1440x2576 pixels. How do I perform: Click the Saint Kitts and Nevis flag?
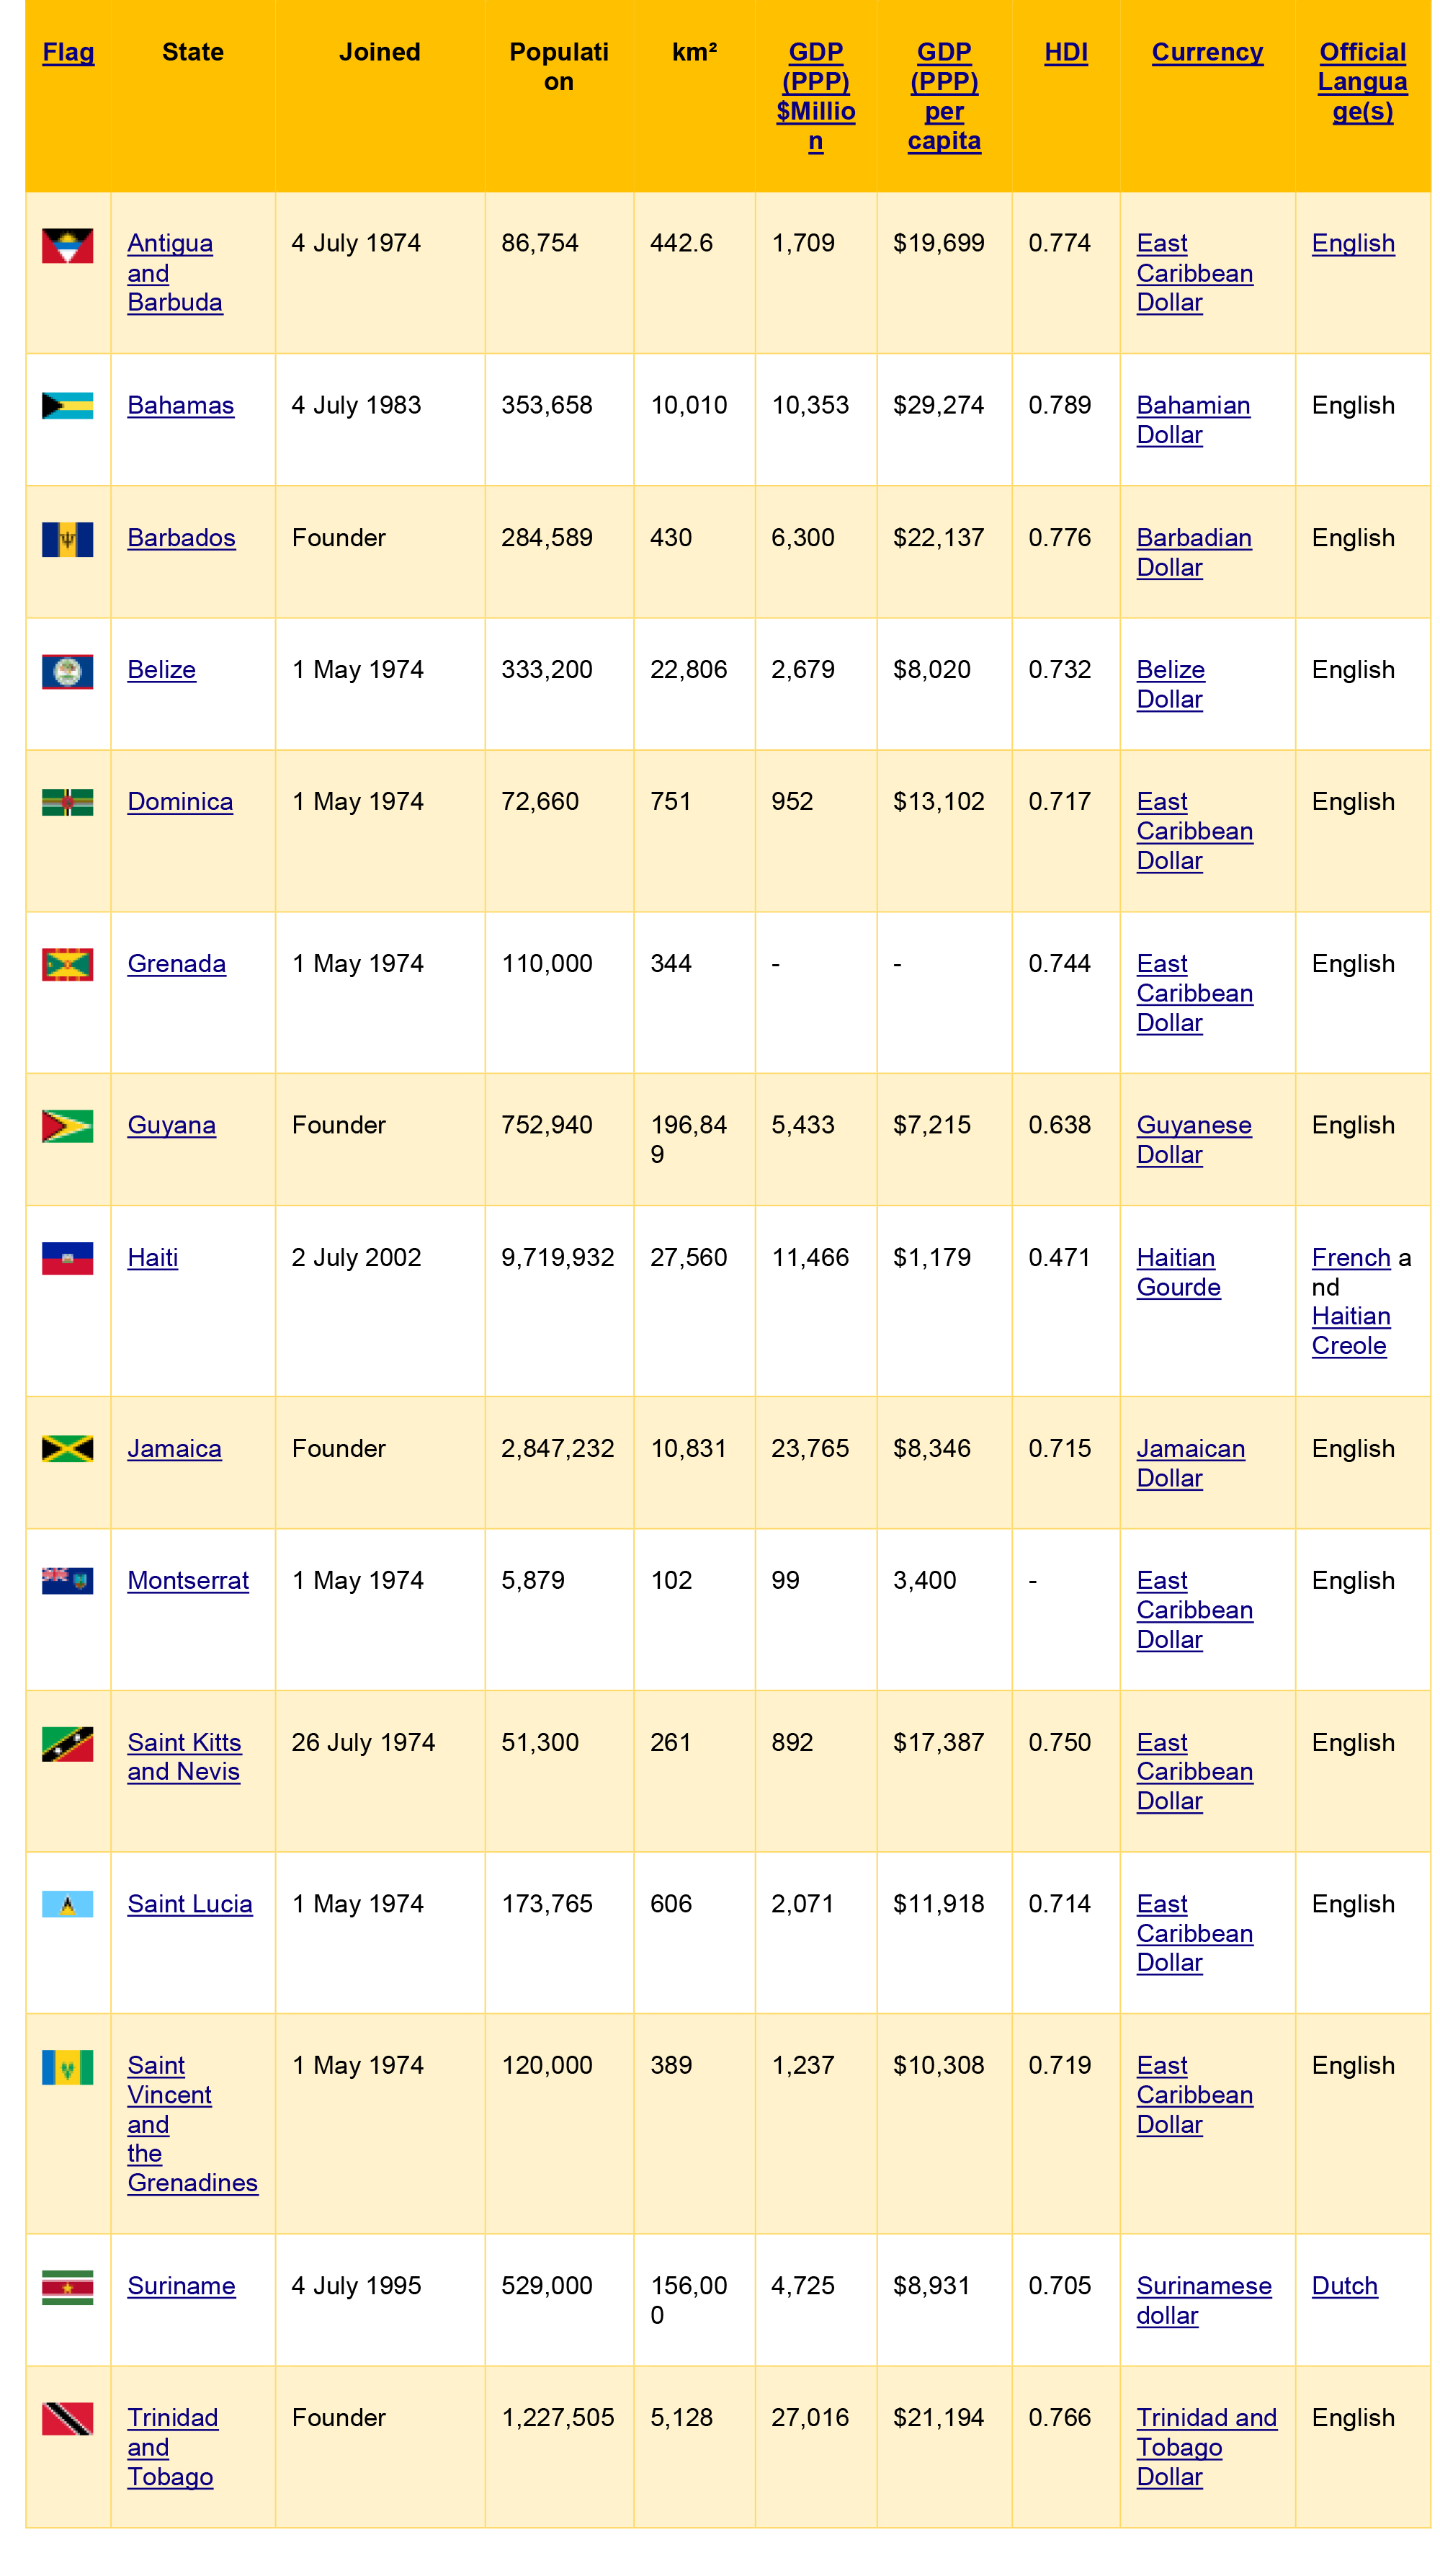[67, 1744]
